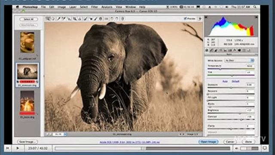Click the Select All button
Viewport: 275px width, 155px height.
[x=29, y=19]
